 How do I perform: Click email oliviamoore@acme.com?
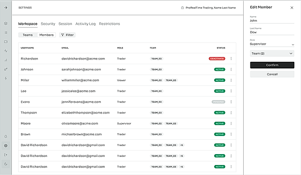[80, 124]
